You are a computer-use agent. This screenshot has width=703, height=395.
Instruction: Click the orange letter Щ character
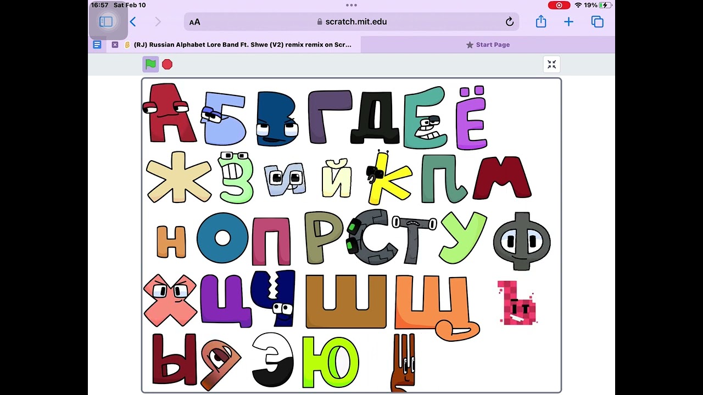(437, 307)
